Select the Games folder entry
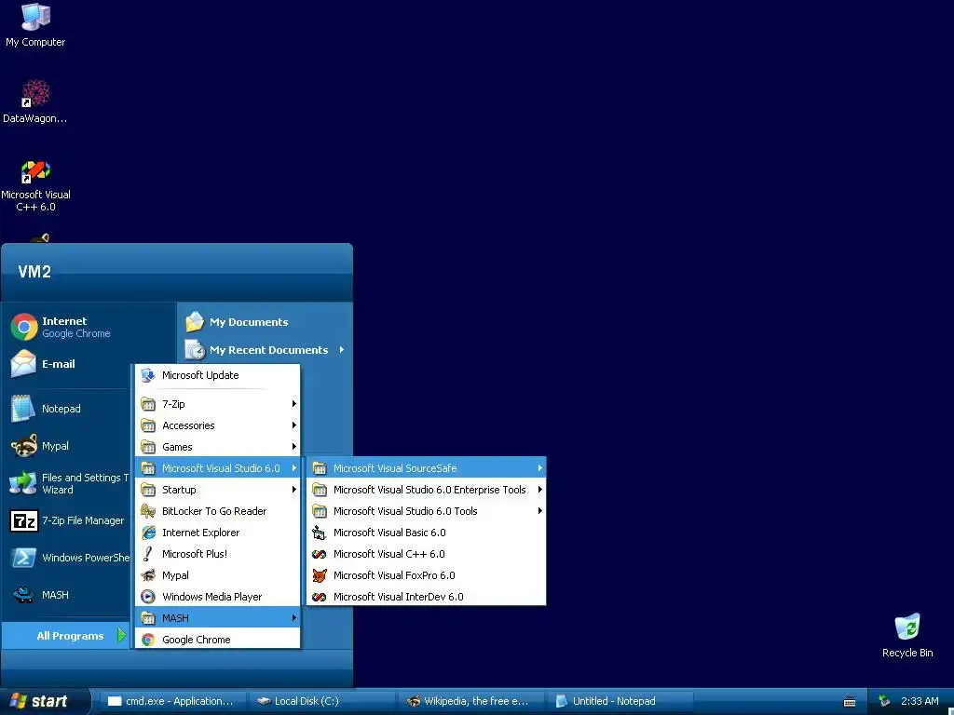This screenshot has height=715, width=954. 217,446
